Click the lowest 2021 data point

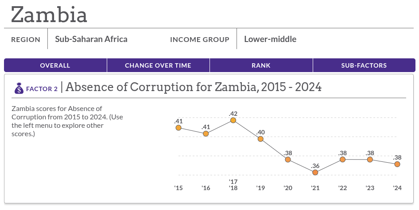click(x=315, y=172)
